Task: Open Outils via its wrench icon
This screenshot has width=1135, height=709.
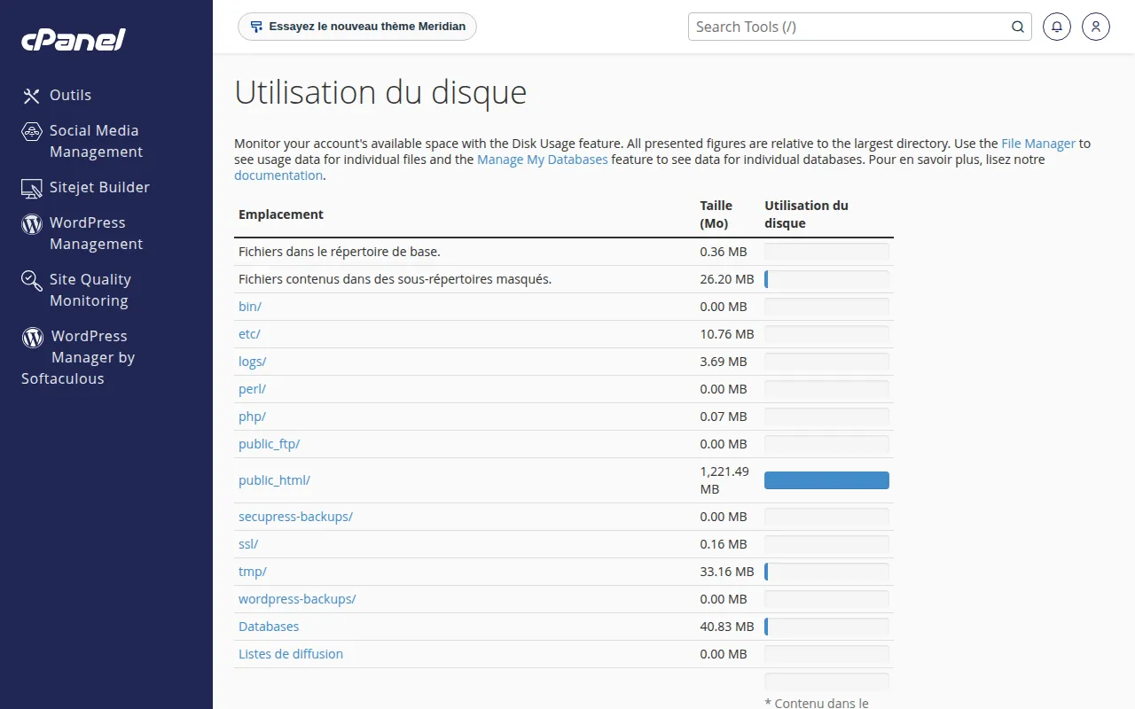Action: tap(32, 96)
